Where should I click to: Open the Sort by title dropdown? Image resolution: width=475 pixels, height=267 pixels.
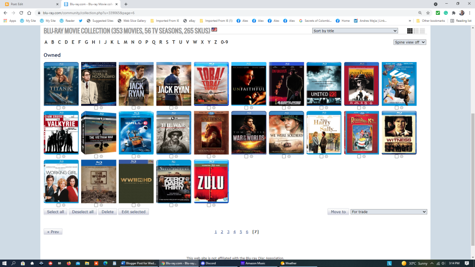(x=355, y=31)
